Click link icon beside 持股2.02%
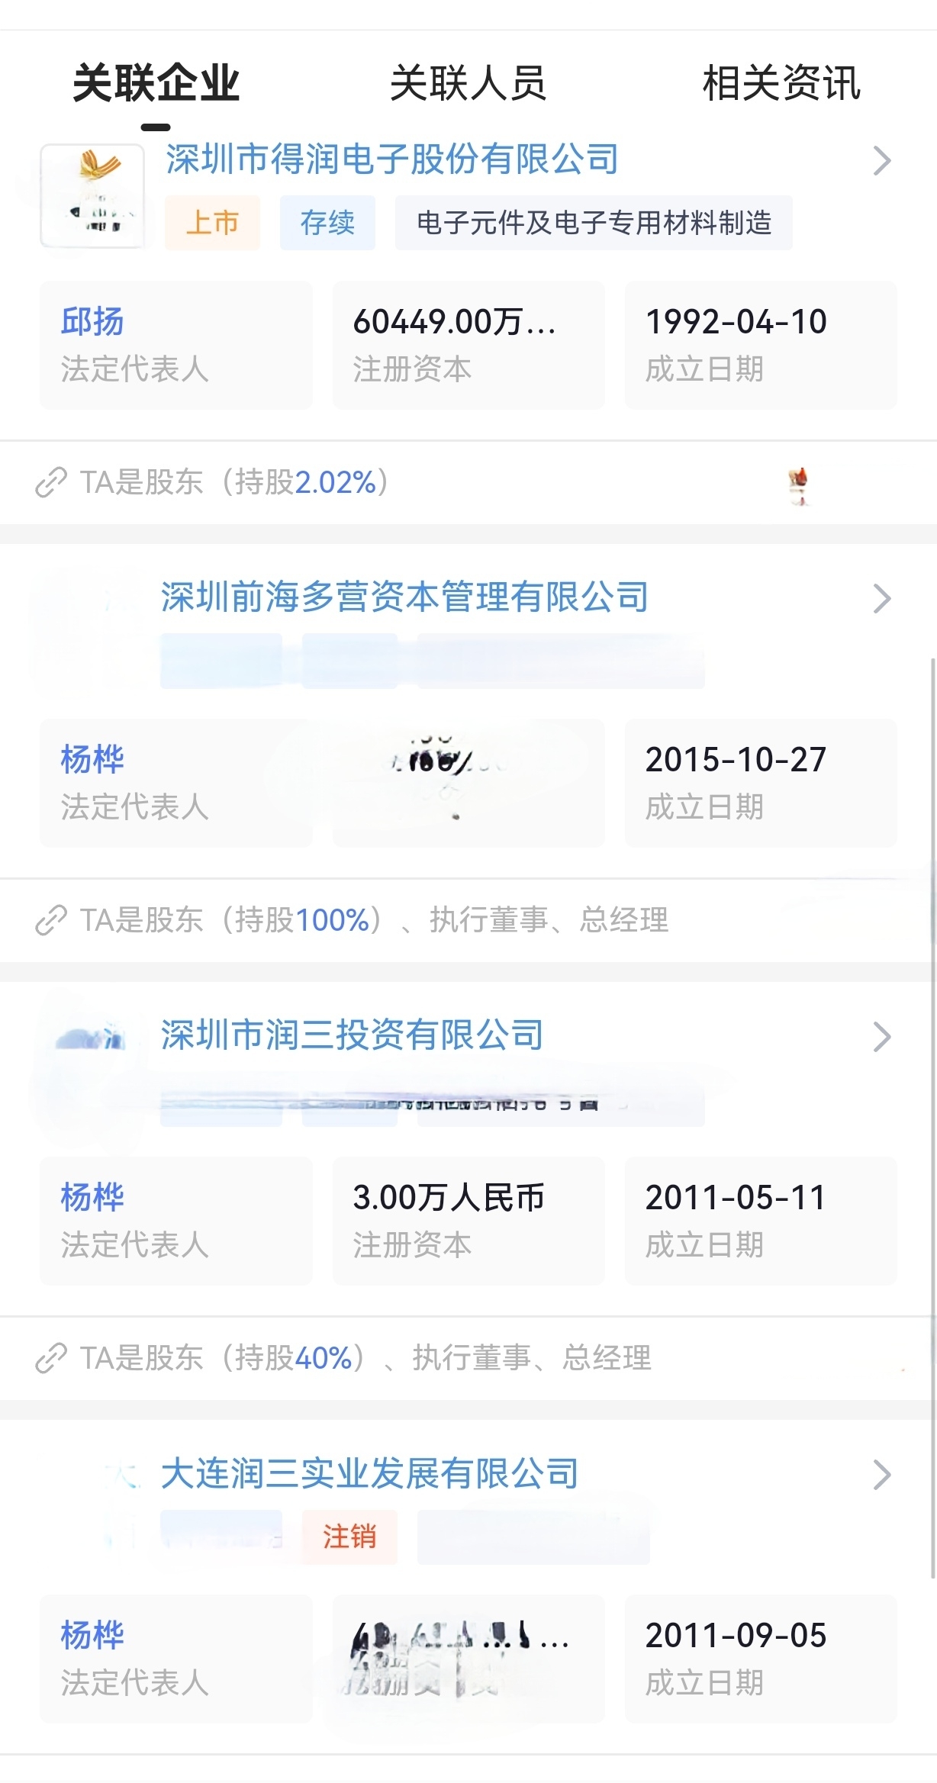Screen dimensions: 937x1783 click(x=51, y=483)
